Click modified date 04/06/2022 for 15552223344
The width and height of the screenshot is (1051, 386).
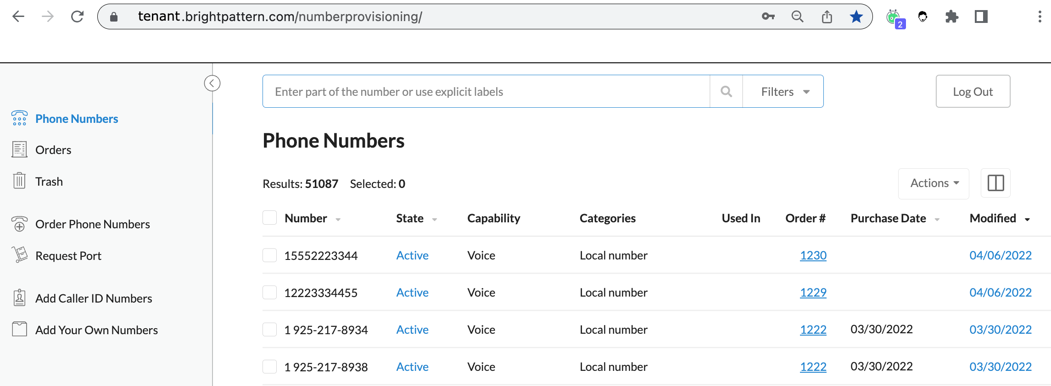point(1001,255)
